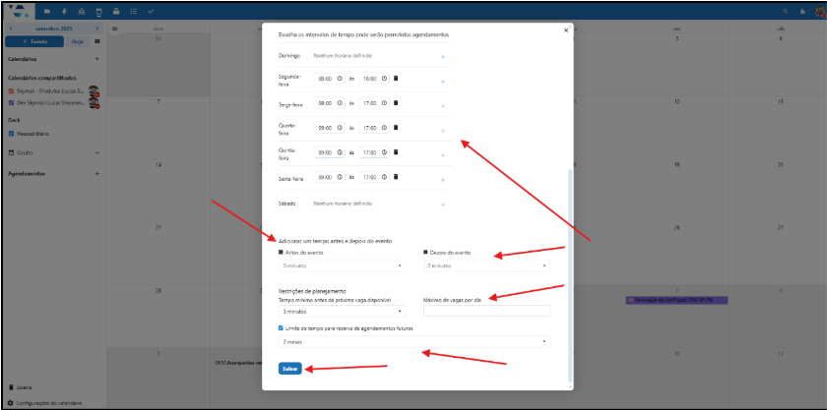This screenshot has width=827, height=410.
Task: Enable the 'Antes do evento' checkbox
Action: coord(281,253)
